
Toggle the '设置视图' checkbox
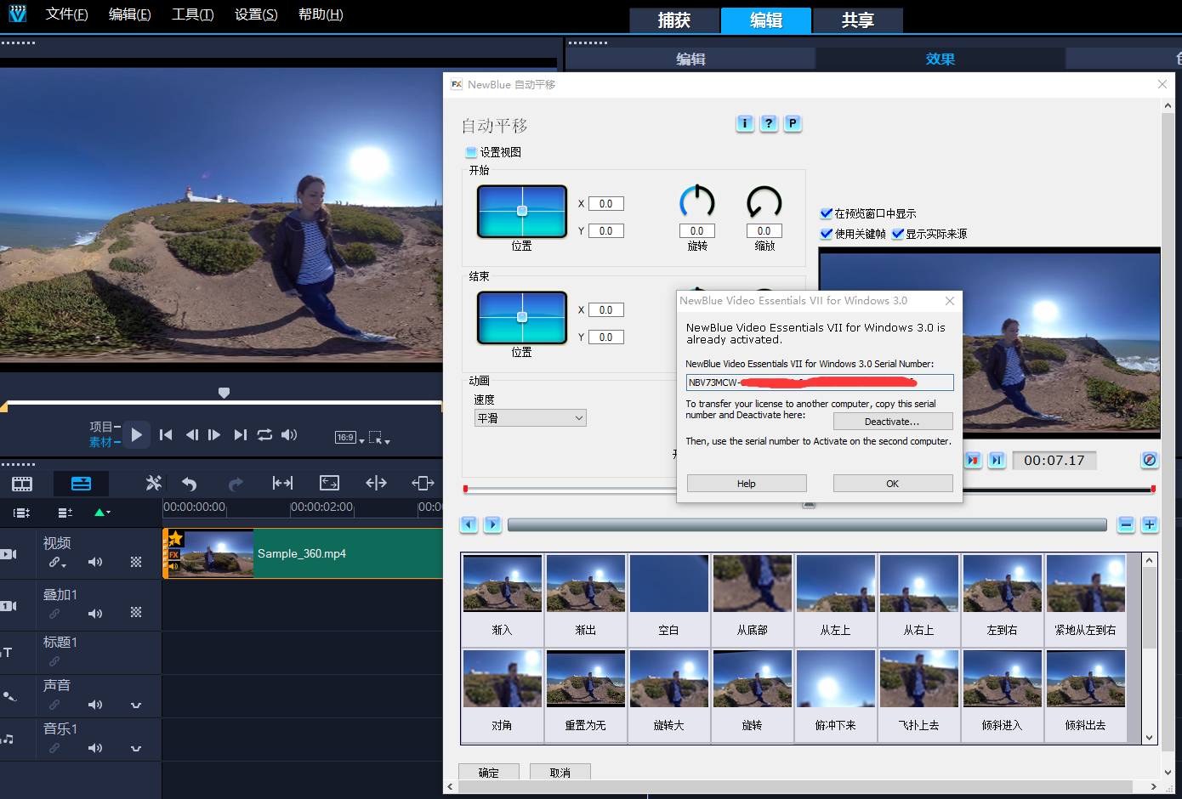tap(471, 152)
